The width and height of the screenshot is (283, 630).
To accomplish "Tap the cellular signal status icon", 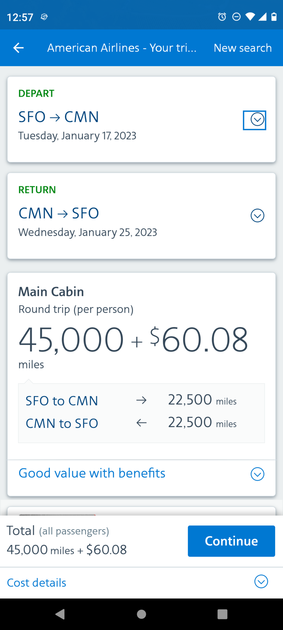I will [x=262, y=17].
